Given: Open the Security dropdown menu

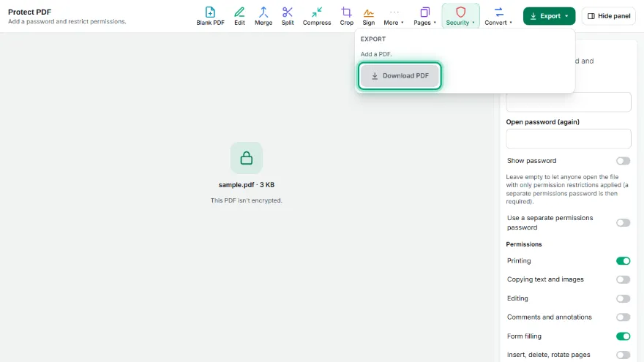Looking at the screenshot, I should [x=460, y=16].
